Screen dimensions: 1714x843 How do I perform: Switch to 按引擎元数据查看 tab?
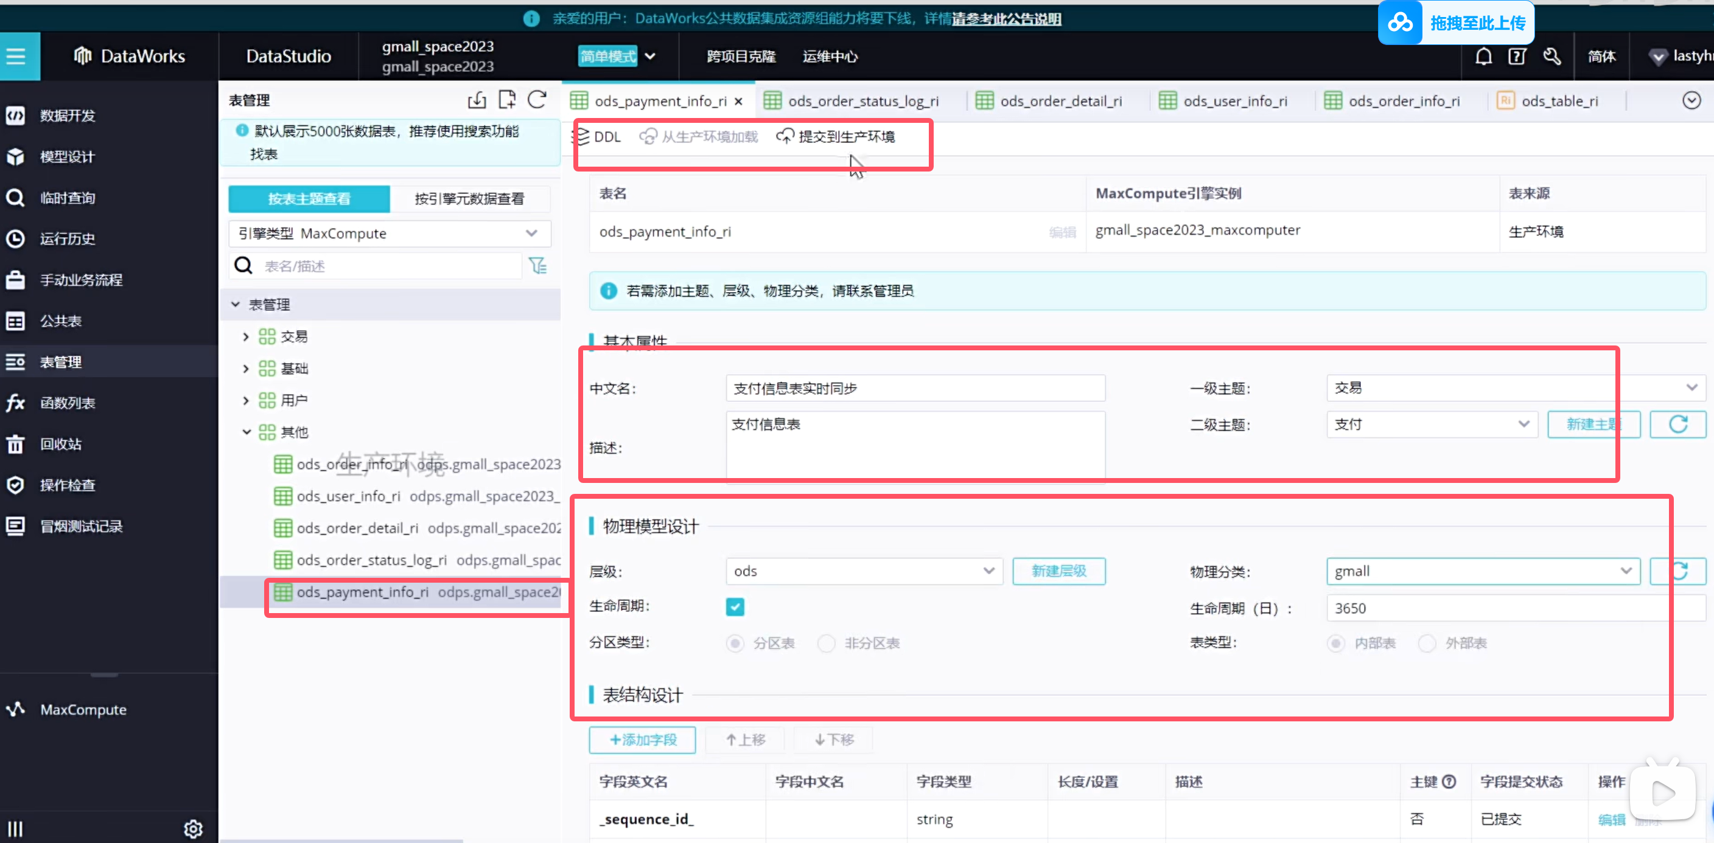(x=469, y=198)
